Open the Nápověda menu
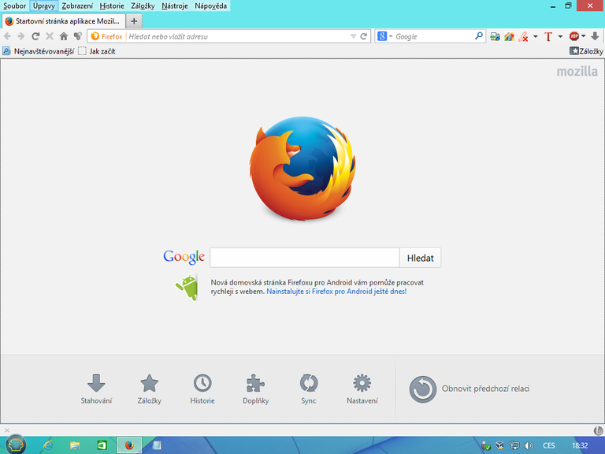The image size is (605, 454). pos(210,6)
